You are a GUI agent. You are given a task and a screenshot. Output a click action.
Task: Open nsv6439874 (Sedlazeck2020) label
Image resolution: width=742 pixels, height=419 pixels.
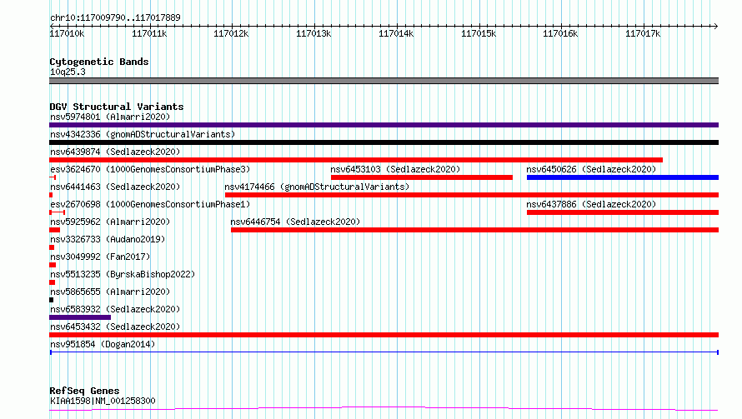pos(115,152)
